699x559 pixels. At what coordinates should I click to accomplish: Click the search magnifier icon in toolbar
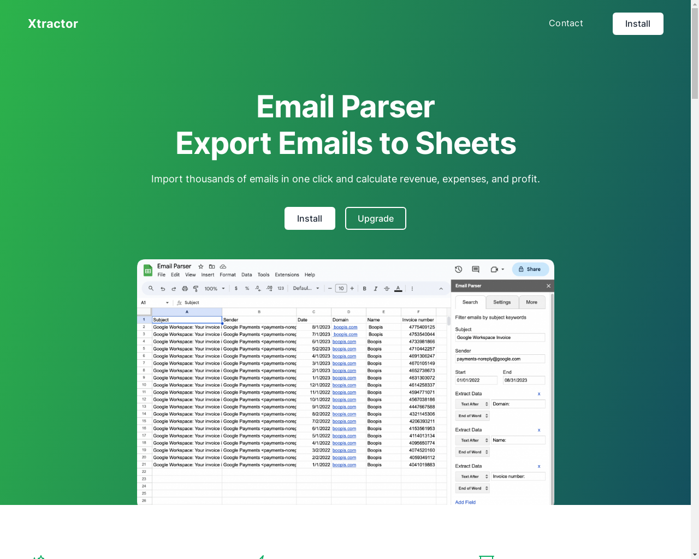151,288
